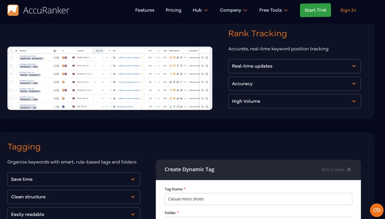This screenshot has height=219, width=385.
Task: Go to the Pricing page
Action: click(173, 10)
